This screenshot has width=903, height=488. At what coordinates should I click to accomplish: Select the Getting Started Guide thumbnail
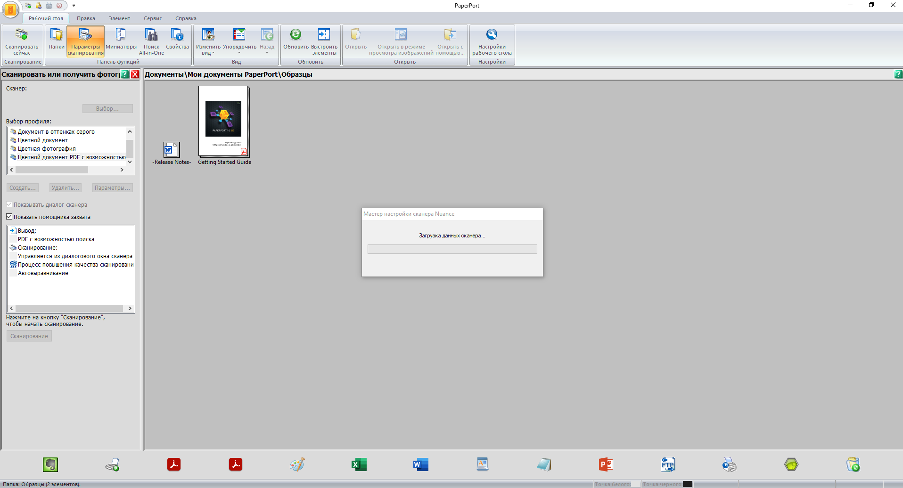224,125
